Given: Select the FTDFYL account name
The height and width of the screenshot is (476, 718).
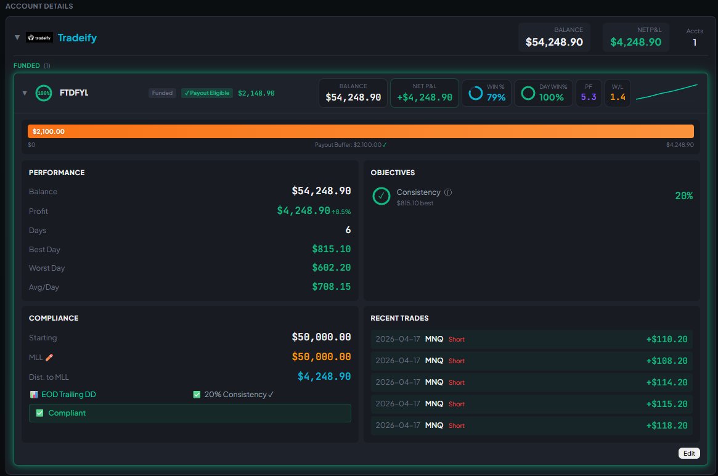Looking at the screenshot, I should 74,92.
